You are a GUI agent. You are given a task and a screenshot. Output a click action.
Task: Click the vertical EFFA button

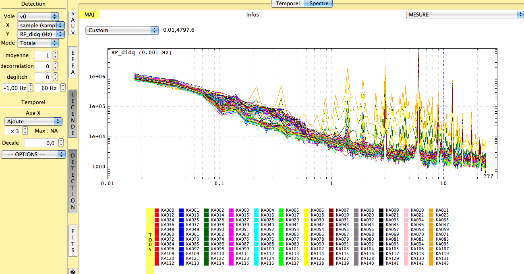pyautogui.click(x=73, y=62)
